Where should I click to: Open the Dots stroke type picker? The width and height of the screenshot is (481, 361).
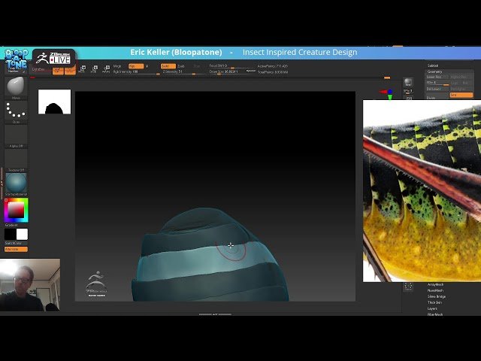(x=15, y=111)
